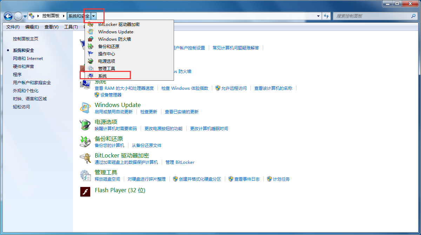This screenshot has width=421, height=235.
Task: Click the Flash Player (32 位) icon
Action: (x=85, y=192)
